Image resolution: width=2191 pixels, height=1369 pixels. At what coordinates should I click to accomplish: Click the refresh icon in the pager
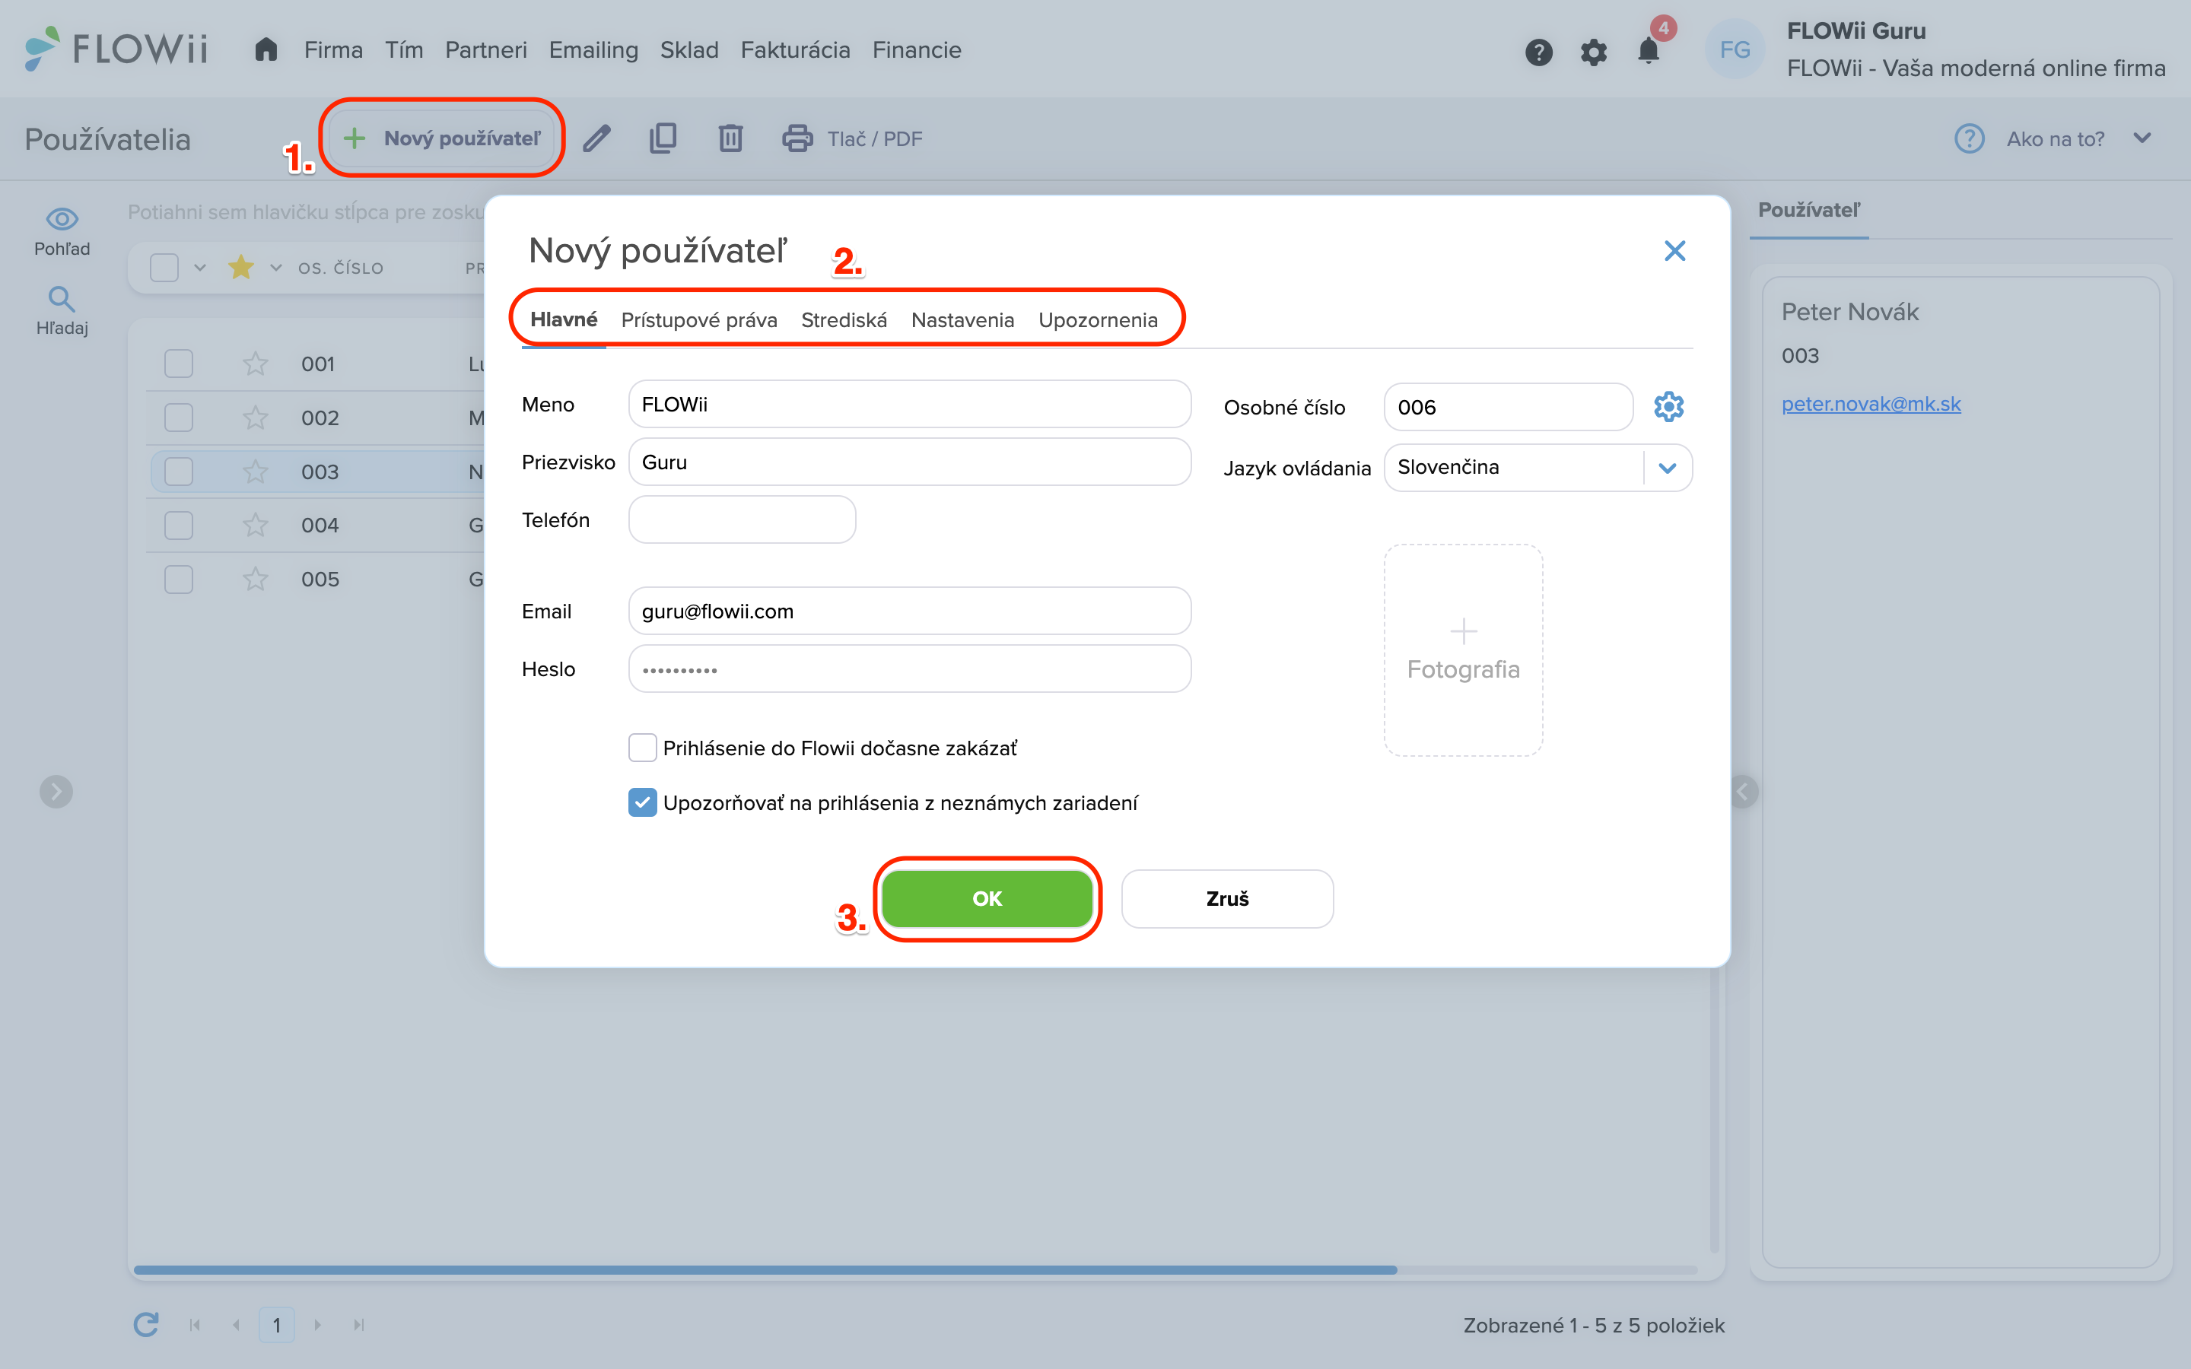(x=146, y=1325)
